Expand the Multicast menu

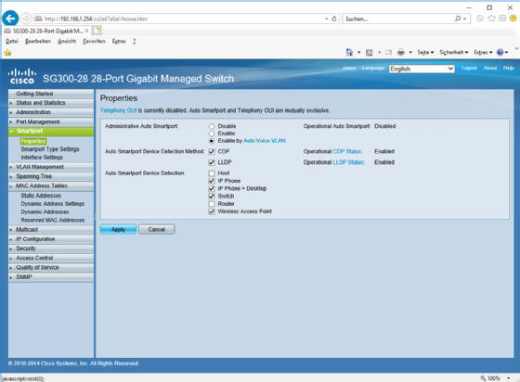(51, 229)
